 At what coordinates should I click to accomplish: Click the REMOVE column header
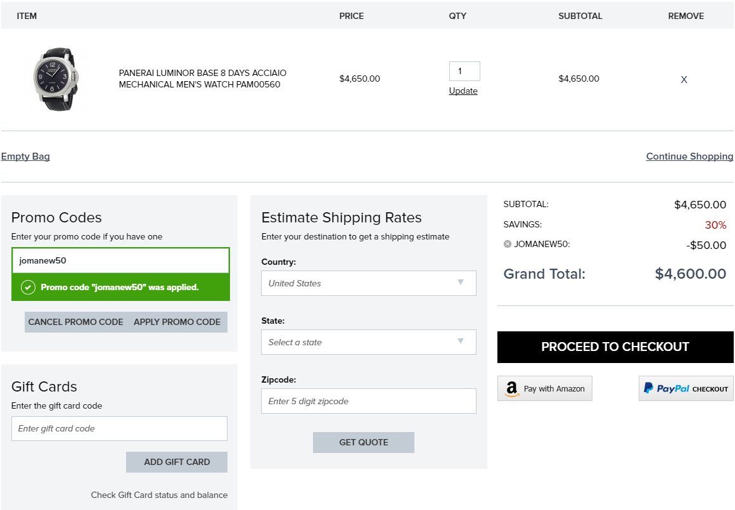[686, 16]
